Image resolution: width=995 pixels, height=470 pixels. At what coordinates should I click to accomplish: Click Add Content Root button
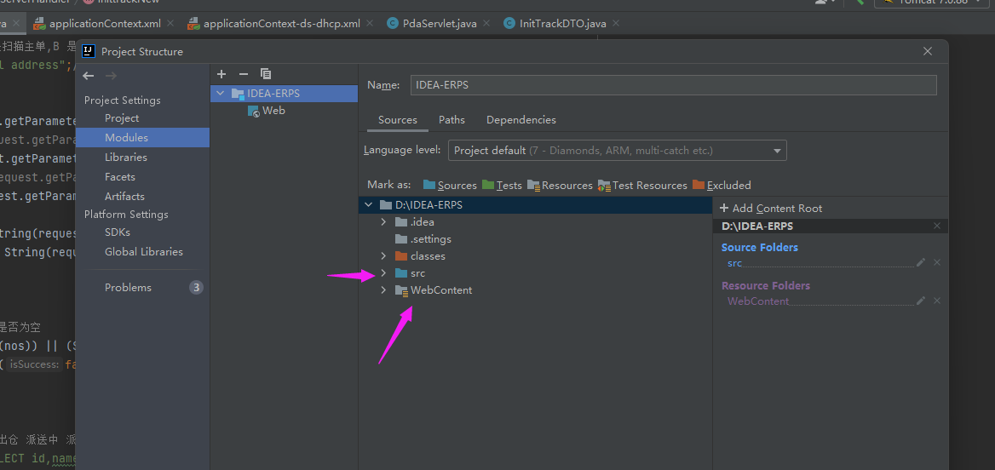coord(771,208)
